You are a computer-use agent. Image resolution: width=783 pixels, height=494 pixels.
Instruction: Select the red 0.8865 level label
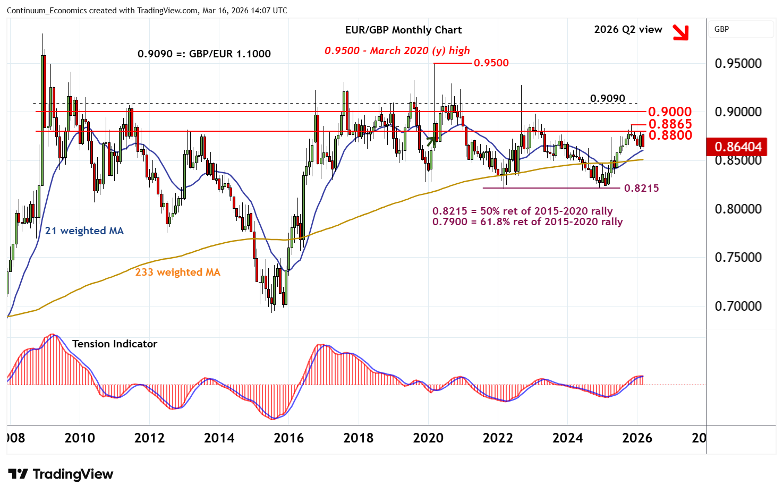(x=670, y=124)
